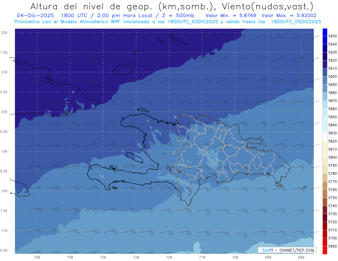
Task: Click the 5720 value on the colorbar
Action: click(332, 222)
